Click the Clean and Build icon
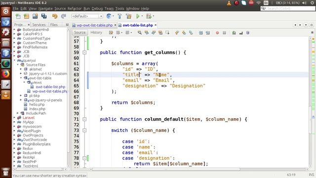 [128, 16]
